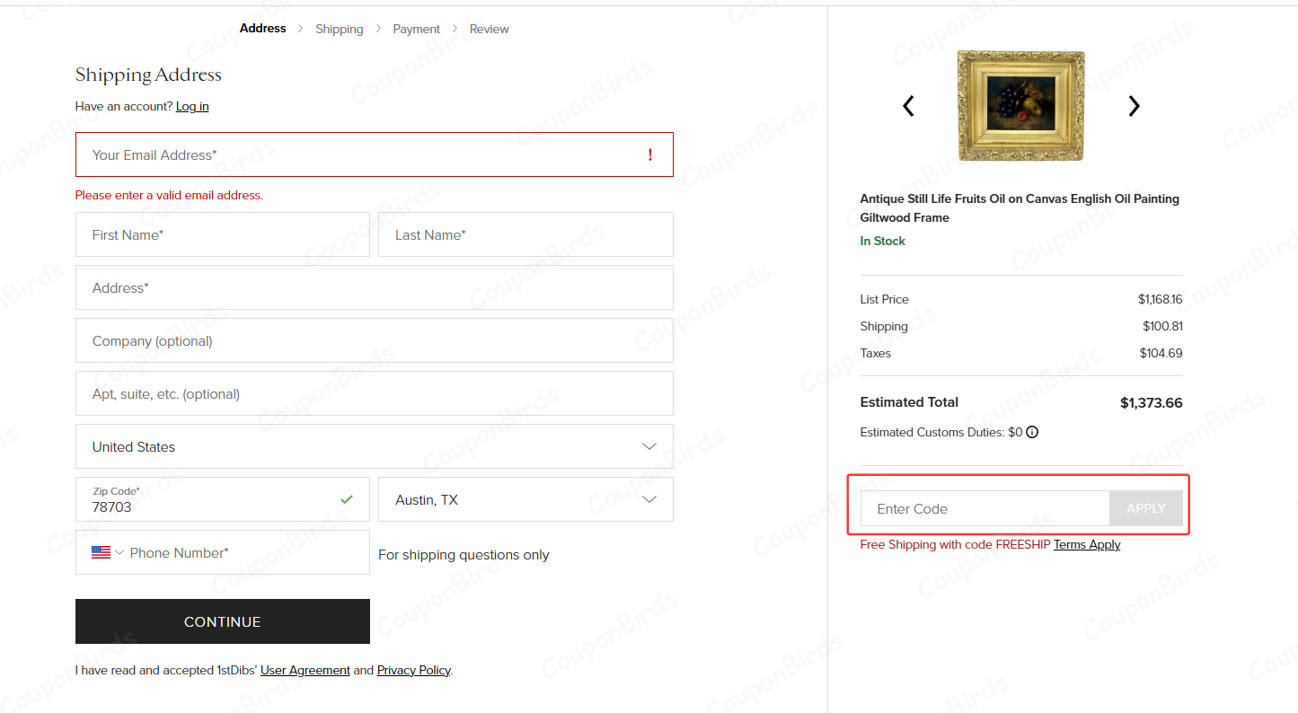Open the Privacy Policy link
This screenshot has height=713, width=1298.
coord(413,670)
